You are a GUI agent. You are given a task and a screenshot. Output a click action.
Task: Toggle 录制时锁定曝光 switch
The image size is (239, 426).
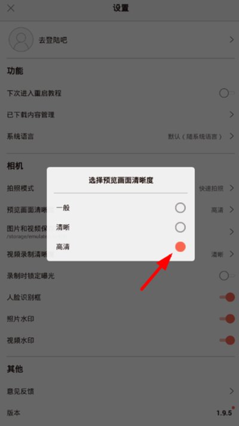tap(226, 276)
